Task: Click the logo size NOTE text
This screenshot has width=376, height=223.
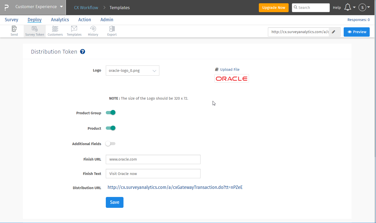Action: (x=148, y=98)
